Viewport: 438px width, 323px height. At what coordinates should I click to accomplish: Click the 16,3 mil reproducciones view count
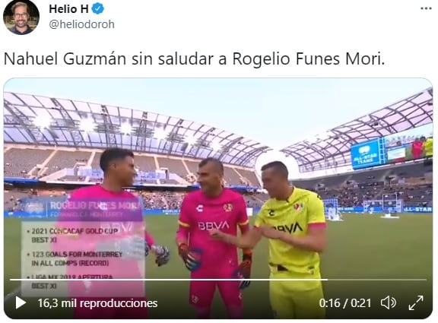[x=97, y=303]
